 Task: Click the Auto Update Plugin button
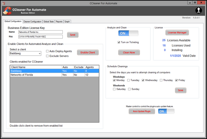[142, 111]
